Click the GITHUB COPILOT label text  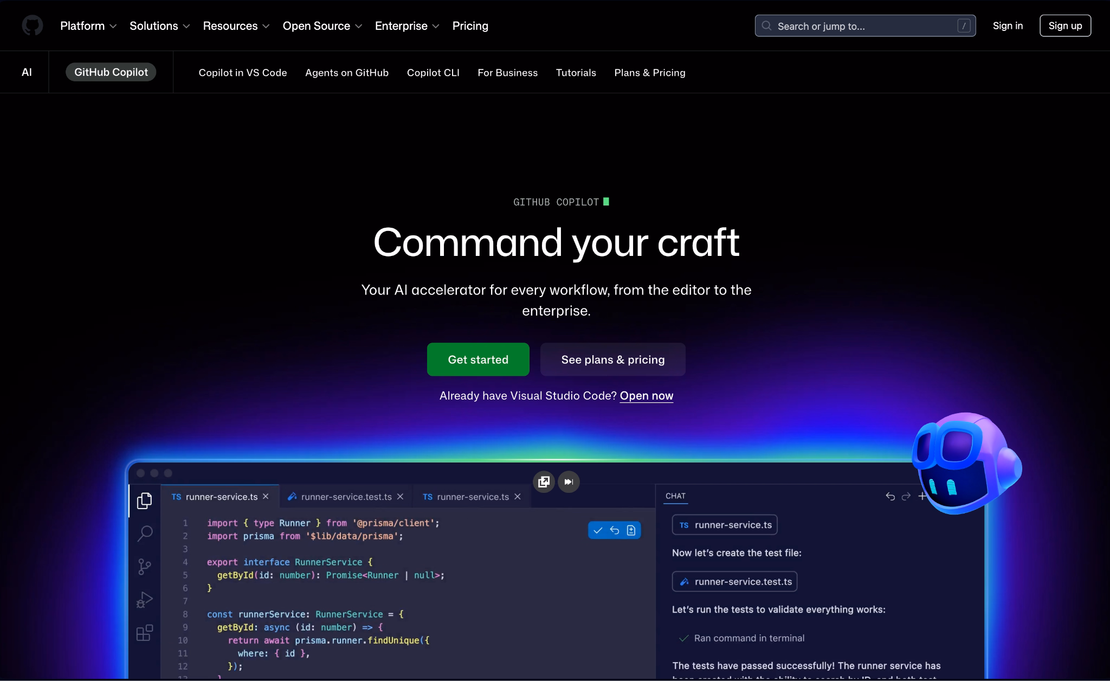(556, 202)
